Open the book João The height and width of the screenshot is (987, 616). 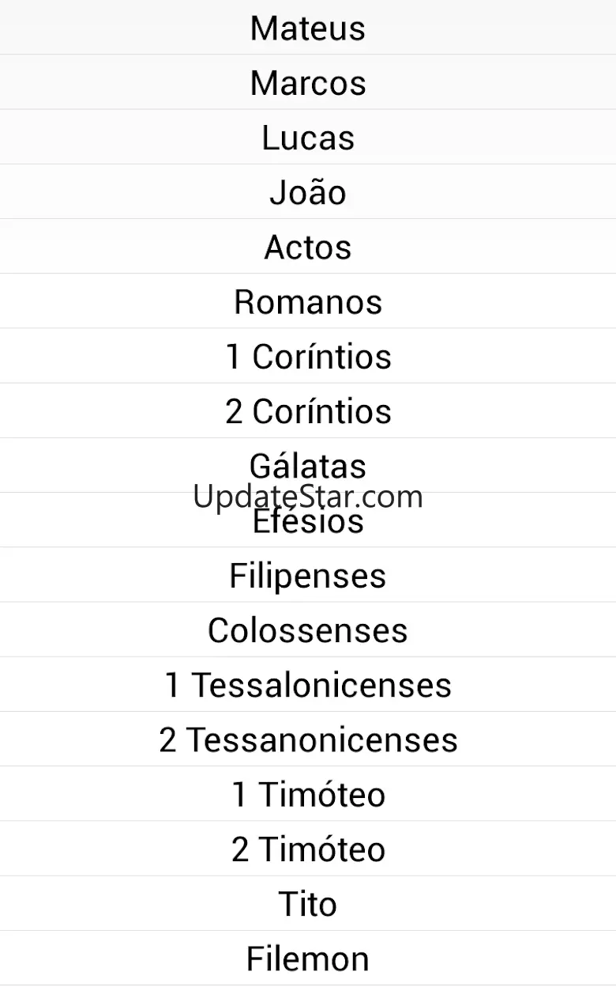coord(308,191)
